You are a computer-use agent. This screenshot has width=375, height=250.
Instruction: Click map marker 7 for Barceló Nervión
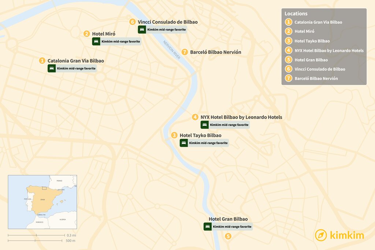[185, 52]
